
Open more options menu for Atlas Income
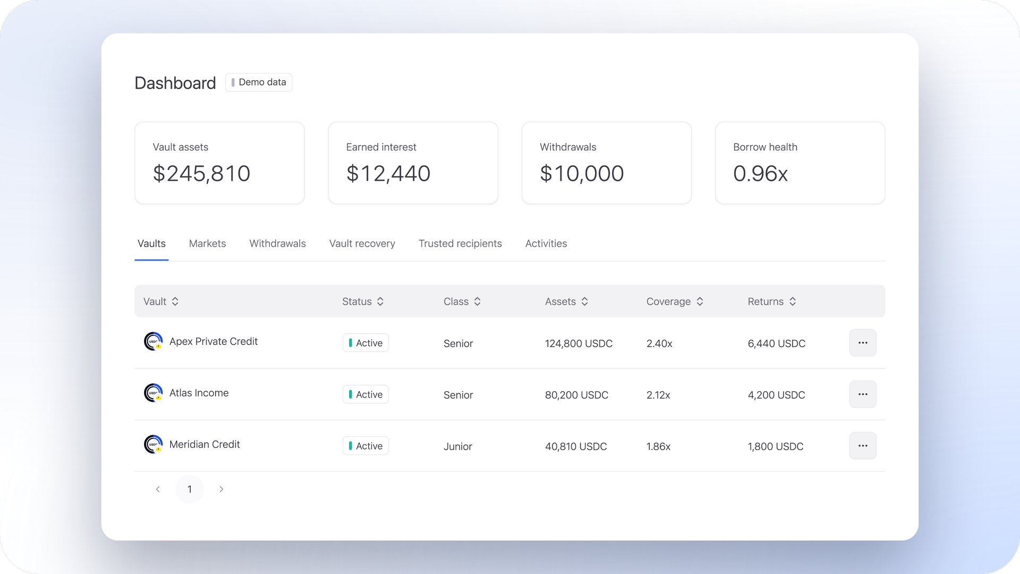pos(863,394)
